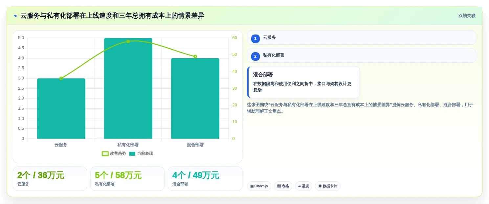Select the 进度 tag
The height and width of the screenshot is (204, 489).
(303, 186)
